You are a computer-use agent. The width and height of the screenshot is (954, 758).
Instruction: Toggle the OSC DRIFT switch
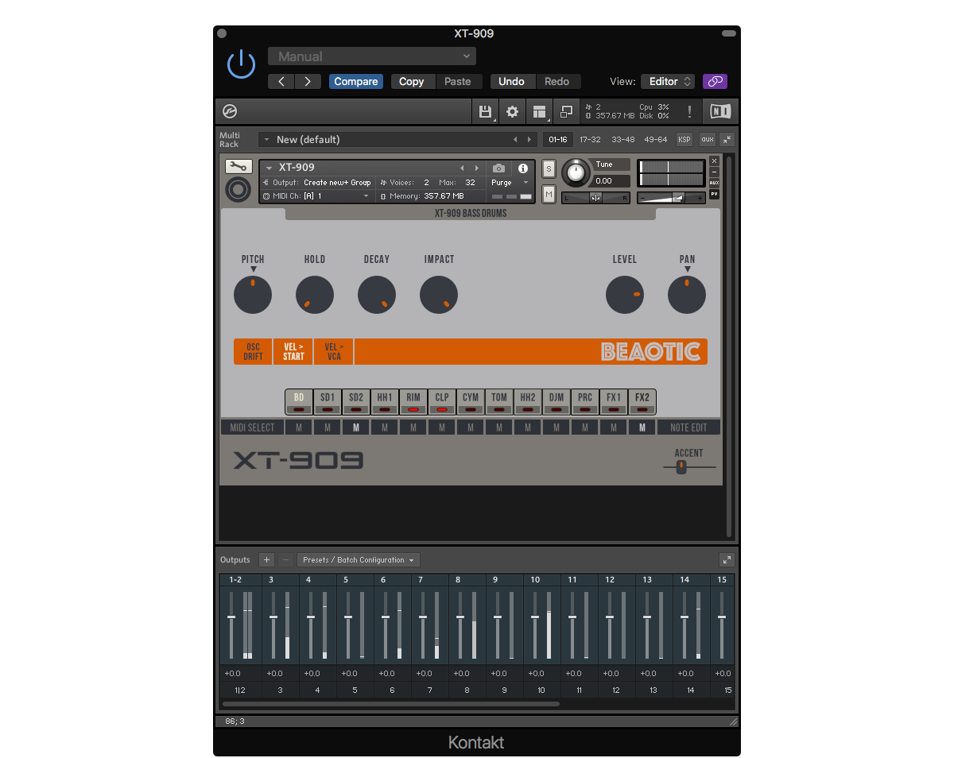coord(253,352)
